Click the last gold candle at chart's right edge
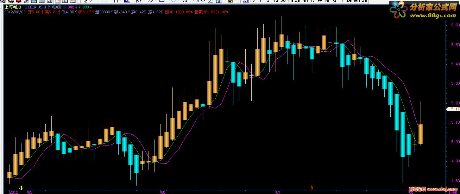Viewport: 460px width, 194px height. click(x=421, y=134)
